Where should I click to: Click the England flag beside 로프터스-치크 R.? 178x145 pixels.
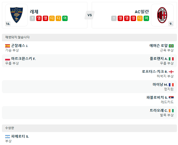tap(171, 72)
